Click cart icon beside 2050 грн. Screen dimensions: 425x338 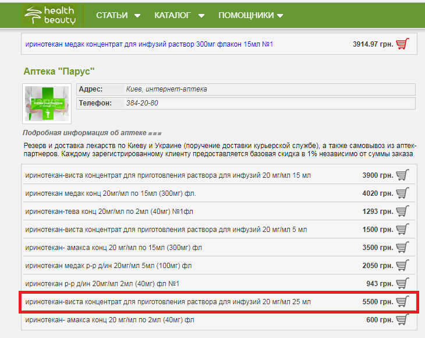402,266
